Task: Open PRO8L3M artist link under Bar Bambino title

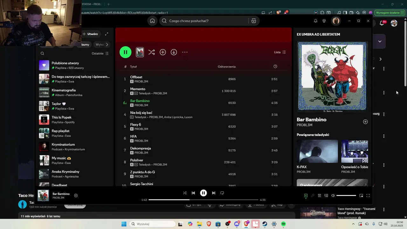Action: pyautogui.click(x=305, y=125)
